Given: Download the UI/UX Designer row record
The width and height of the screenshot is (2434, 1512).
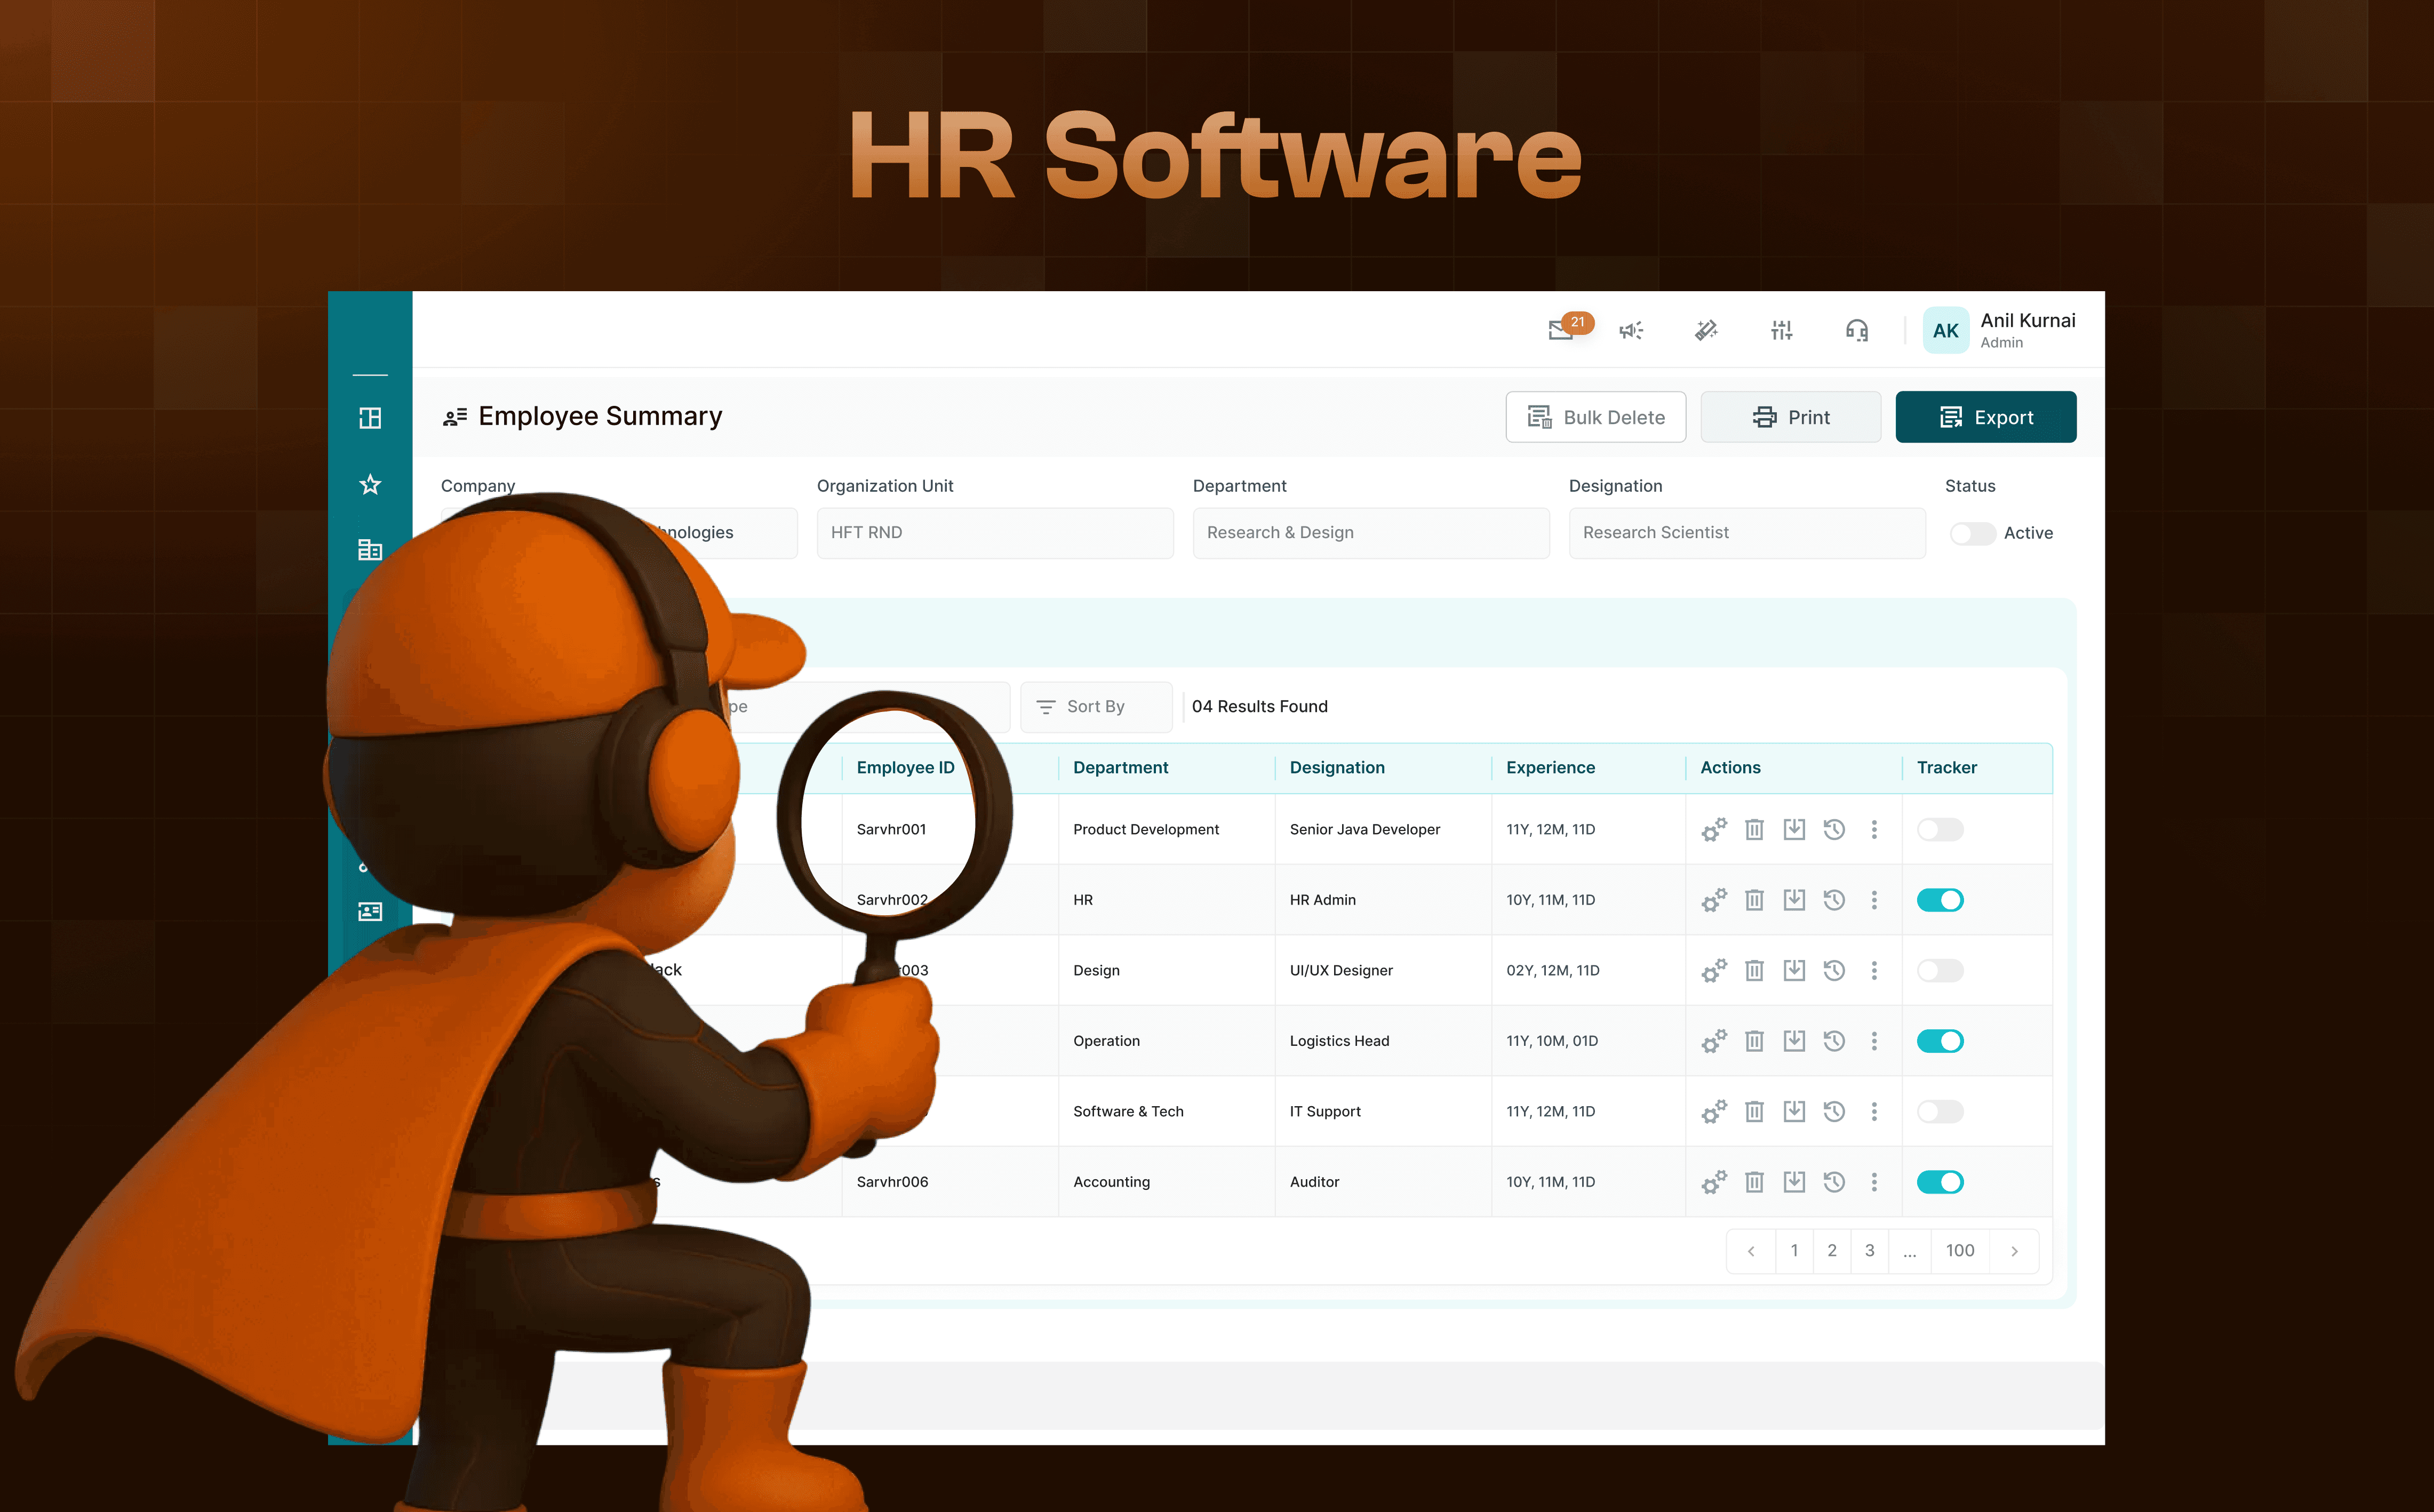Looking at the screenshot, I should [1794, 970].
